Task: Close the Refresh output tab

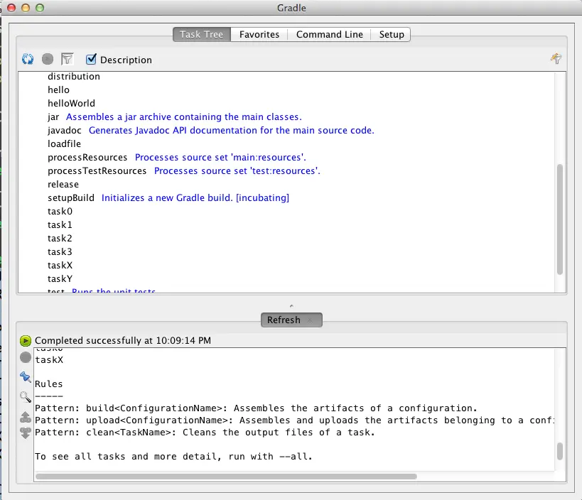Action: coord(310,320)
